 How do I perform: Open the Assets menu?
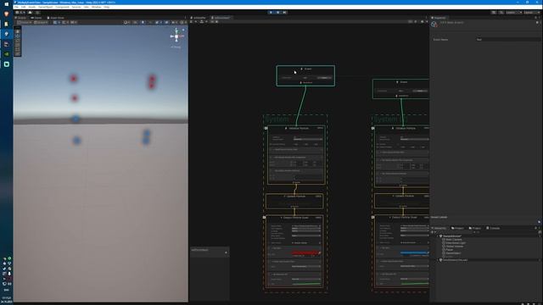click(x=32, y=7)
